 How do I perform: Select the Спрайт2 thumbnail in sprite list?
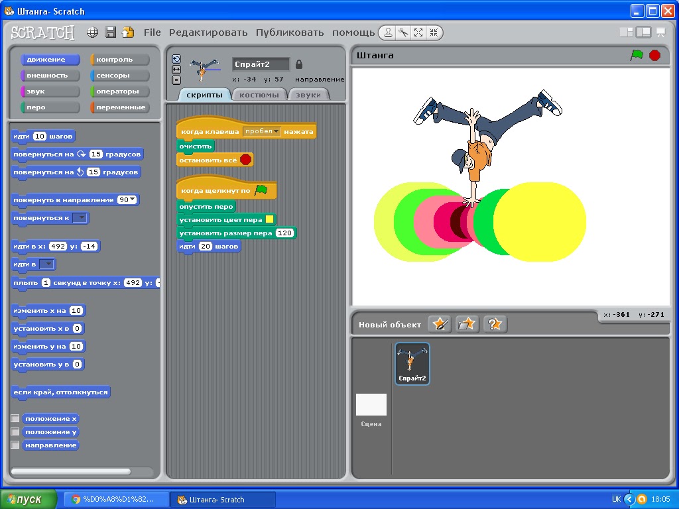pyautogui.click(x=412, y=364)
